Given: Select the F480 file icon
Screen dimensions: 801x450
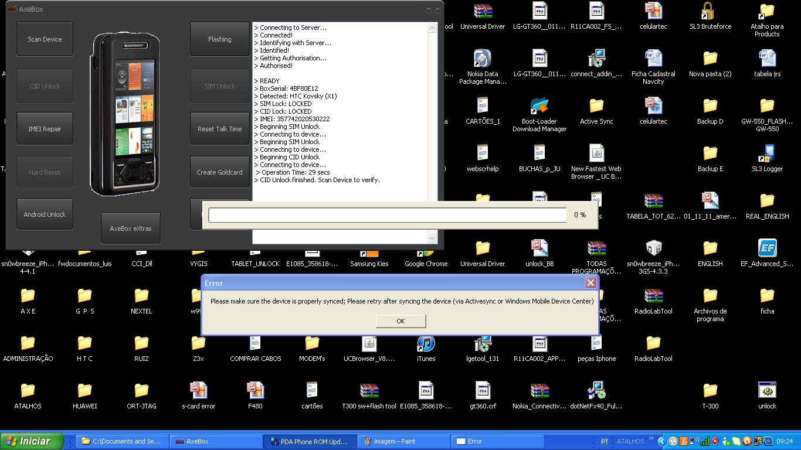Looking at the screenshot, I should pyautogui.click(x=255, y=391).
